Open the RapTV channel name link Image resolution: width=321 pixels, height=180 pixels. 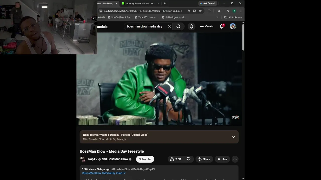[93, 159]
